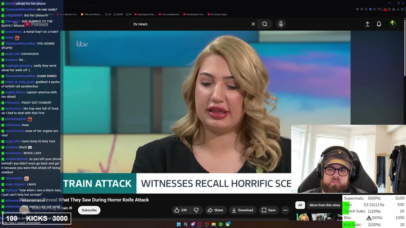The height and width of the screenshot is (228, 406).
Task: Open the Xbox app from the taskbar
Action: (228, 224)
